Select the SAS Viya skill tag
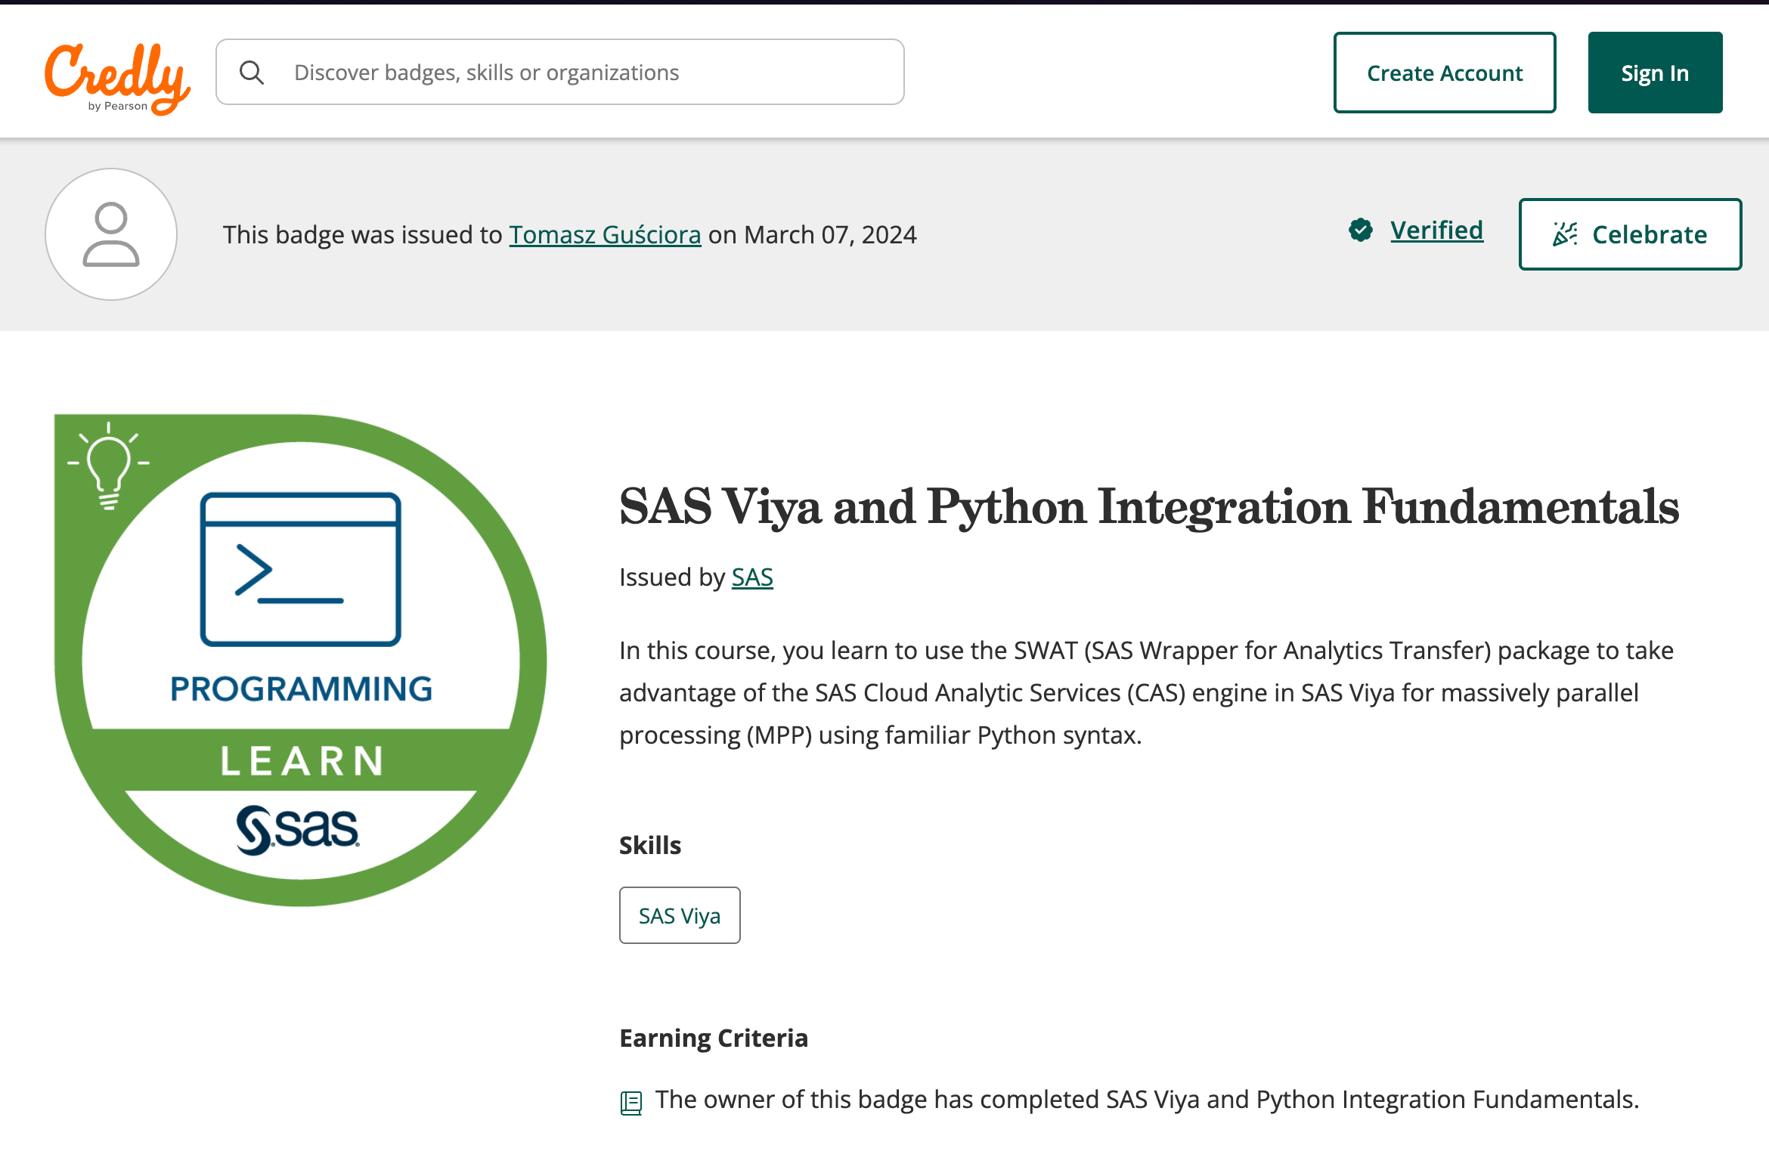This screenshot has height=1173, width=1769. point(679,915)
